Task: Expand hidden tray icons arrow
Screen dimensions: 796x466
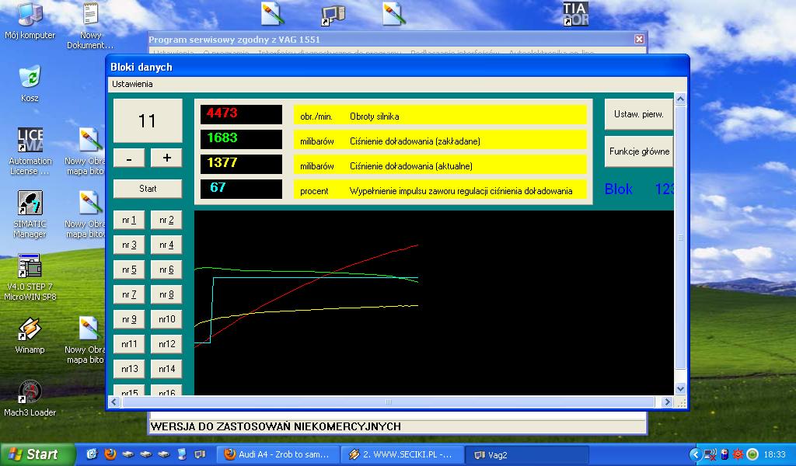Action: pyautogui.click(x=695, y=454)
